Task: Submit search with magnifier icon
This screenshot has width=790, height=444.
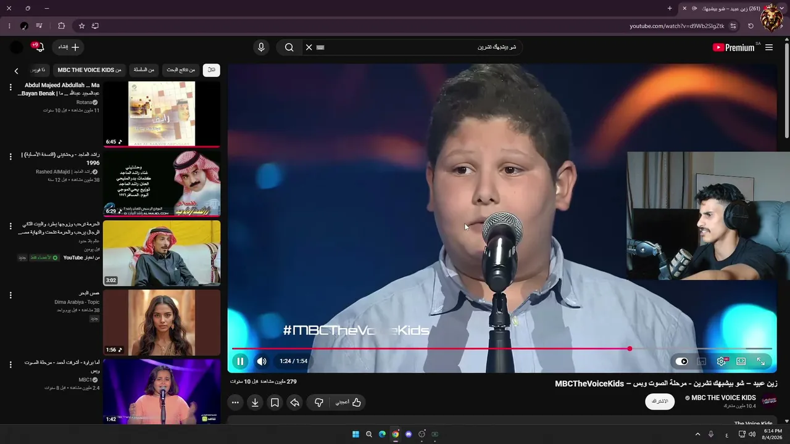Action: pyautogui.click(x=289, y=47)
